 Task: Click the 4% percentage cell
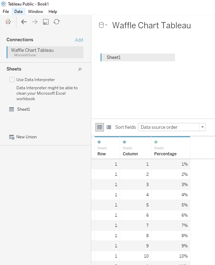pos(171,195)
